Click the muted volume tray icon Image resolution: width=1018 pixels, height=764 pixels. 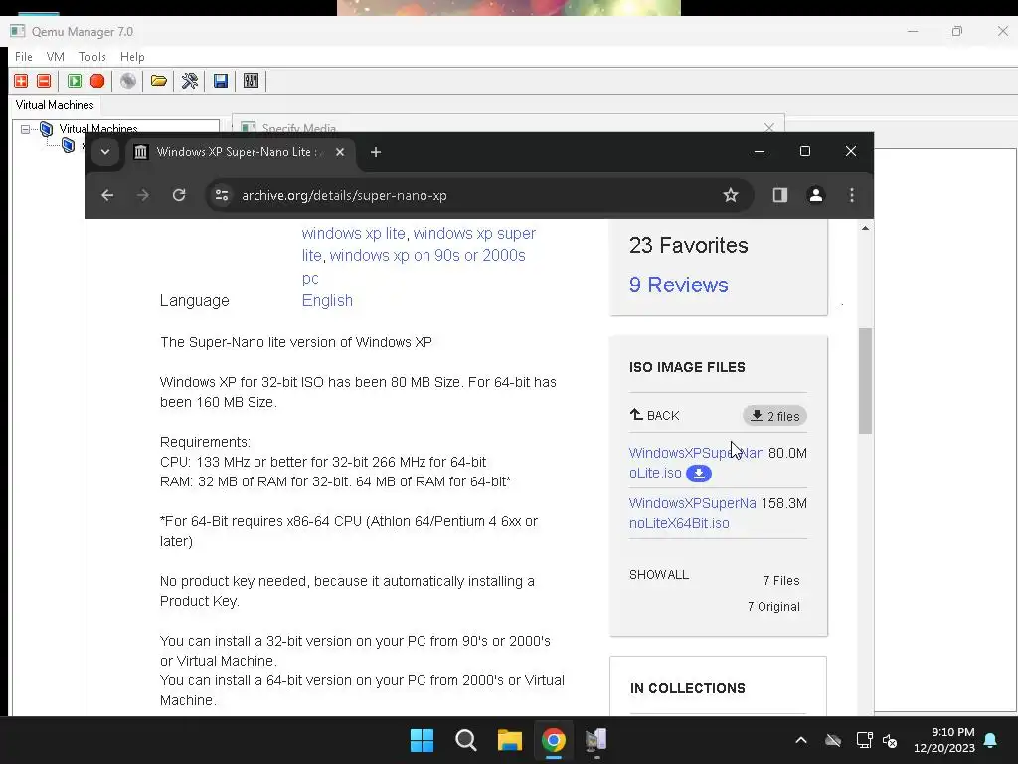(x=890, y=740)
